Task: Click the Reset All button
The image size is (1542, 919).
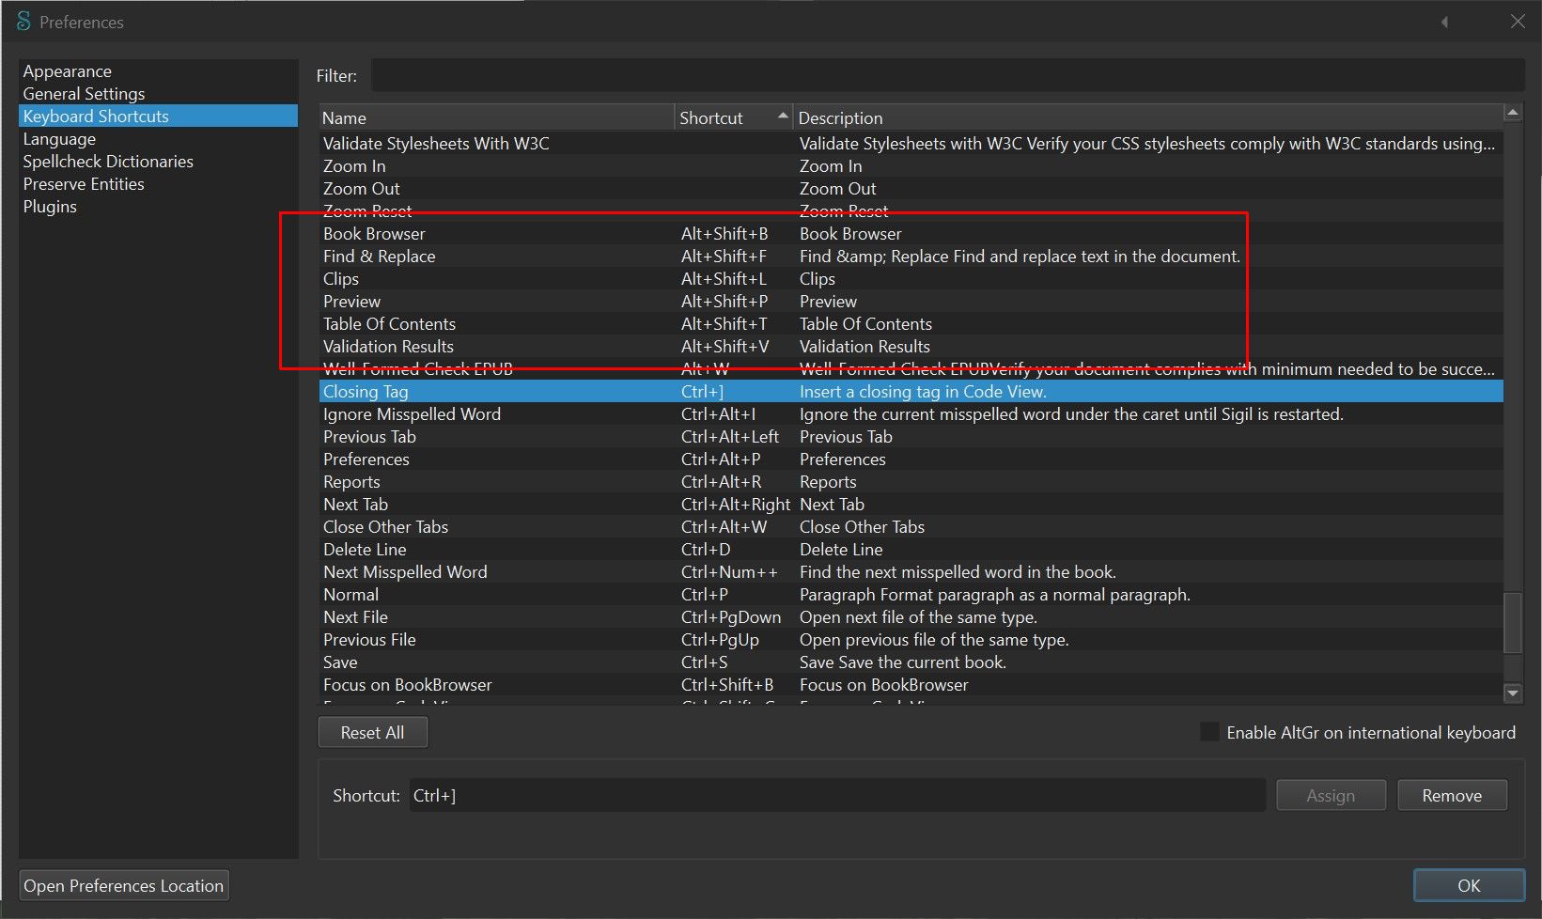Action: coord(372,733)
